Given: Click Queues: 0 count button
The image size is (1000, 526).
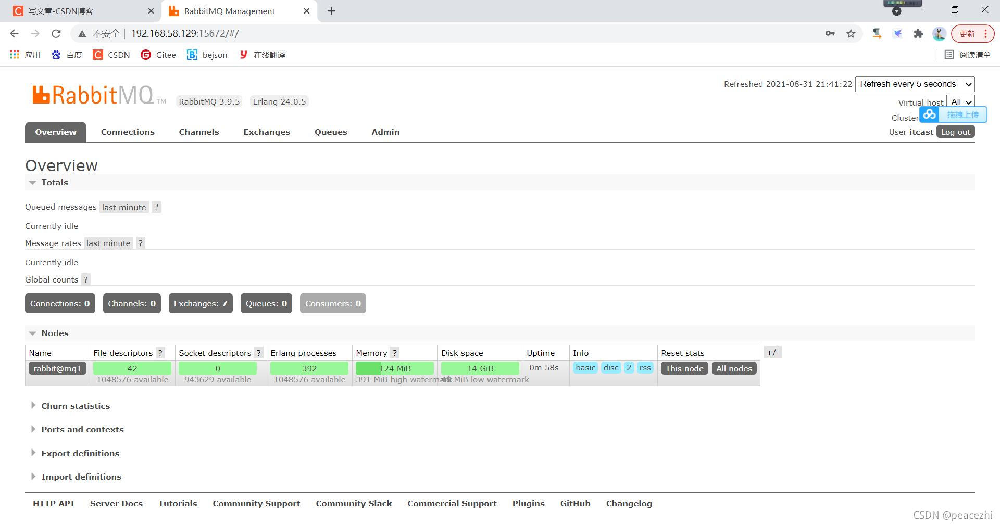Looking at the screenshot, I should 266,303.
